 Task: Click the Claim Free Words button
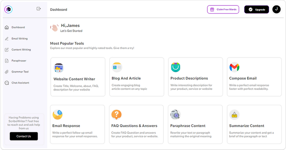click(x=223, y=9)
